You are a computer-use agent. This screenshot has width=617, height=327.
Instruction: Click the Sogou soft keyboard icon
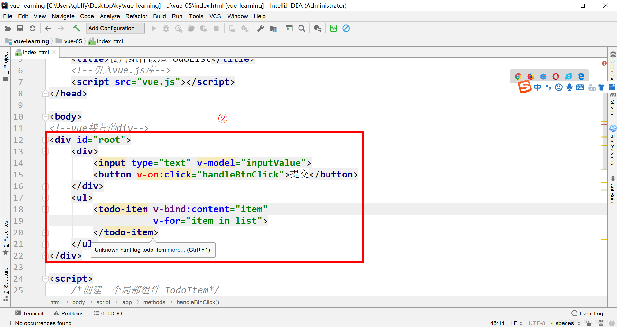coord(580,87)
